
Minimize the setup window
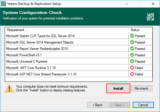[127, 4]
